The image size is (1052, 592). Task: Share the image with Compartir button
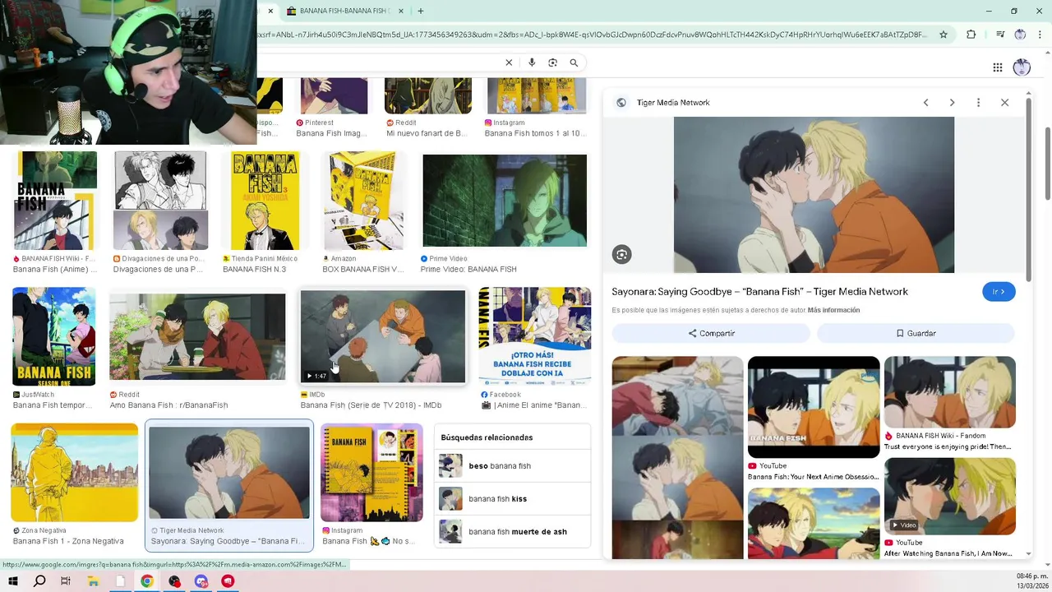[711, 333]
